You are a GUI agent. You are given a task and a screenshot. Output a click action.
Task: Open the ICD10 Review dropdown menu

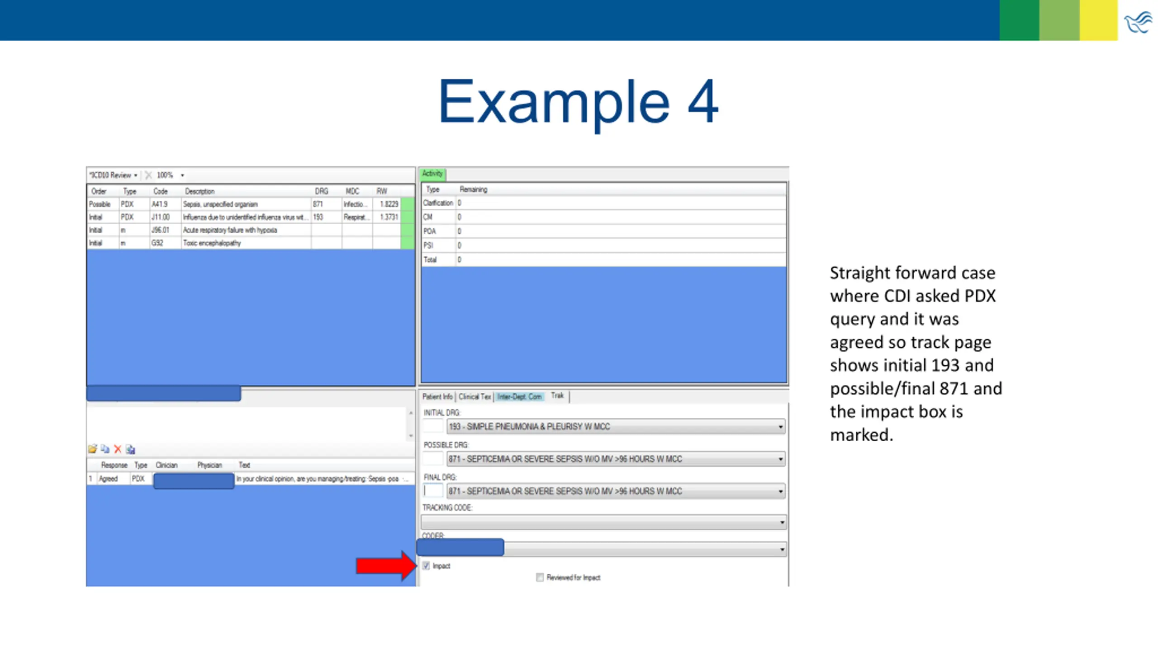click(113, 175)
